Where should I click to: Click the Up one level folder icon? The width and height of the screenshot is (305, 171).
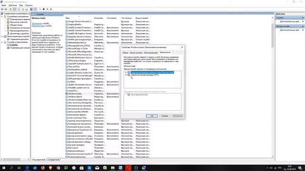click(10, 9)
